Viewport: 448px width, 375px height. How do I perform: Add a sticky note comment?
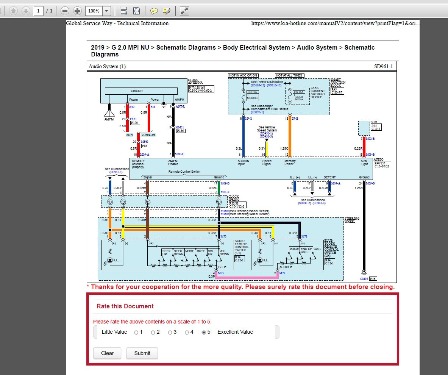click(154, 11)
